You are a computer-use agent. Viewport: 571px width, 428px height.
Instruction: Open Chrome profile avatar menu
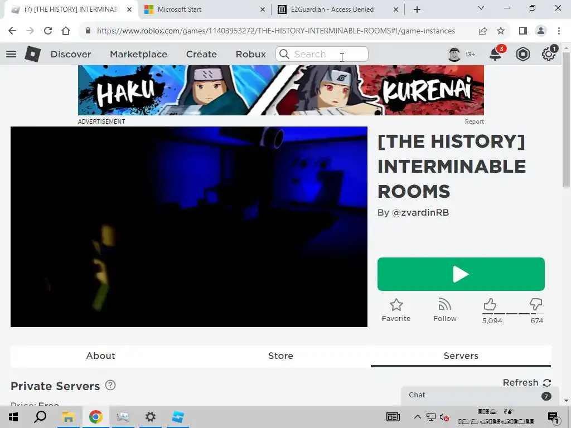pyautogui.click(x=541, y=31)
